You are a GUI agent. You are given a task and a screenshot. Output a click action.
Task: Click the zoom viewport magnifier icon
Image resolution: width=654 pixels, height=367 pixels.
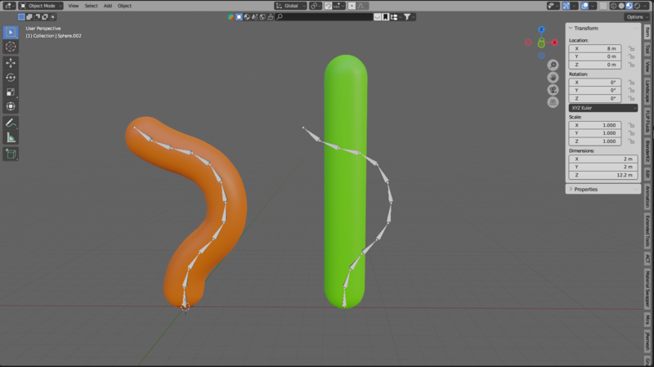pos(553,65)
